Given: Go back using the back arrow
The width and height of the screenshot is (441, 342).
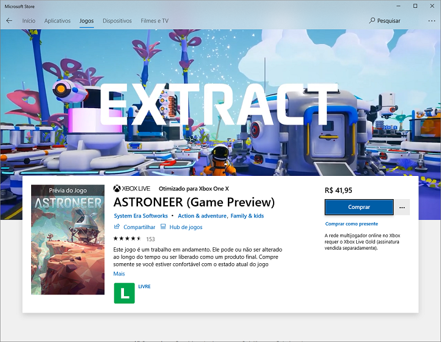Looking at the screenshot, I should click(x=9, y=21).
